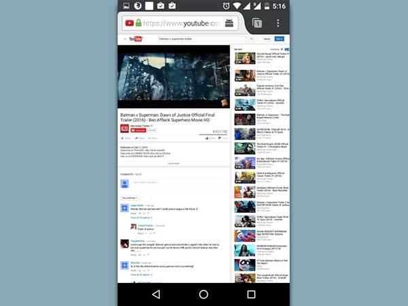Image resolution: width=408 pixels, height=306 pixels.
Task: Tap the Android back navigation button
Action: pyautogui.click(x=156, y=294)
